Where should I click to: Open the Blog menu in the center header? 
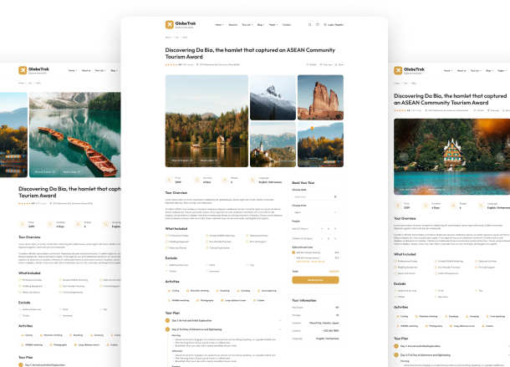tap(260, 25)
